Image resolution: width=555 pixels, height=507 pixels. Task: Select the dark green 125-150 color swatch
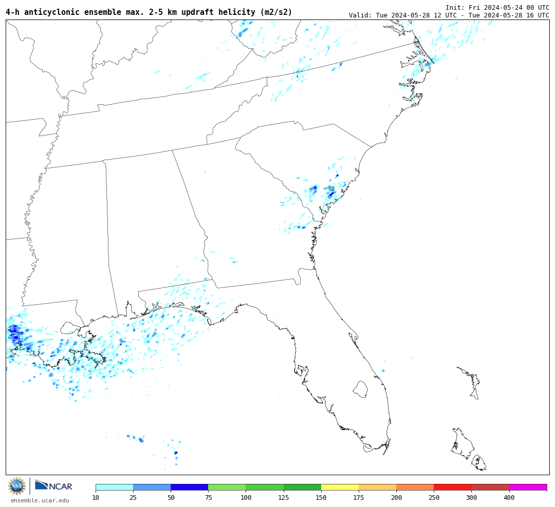tap(302, 487)
